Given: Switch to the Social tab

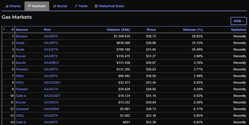Looking at the screenshot, I should [x=60, y=6].
